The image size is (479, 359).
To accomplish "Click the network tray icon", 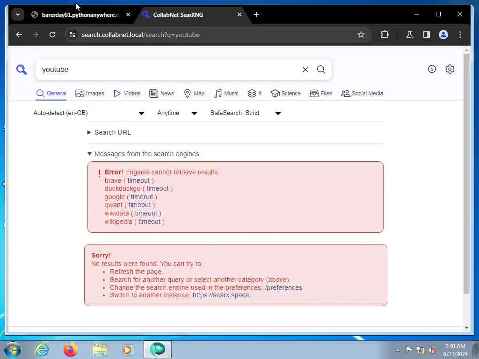I will (421, 351).
